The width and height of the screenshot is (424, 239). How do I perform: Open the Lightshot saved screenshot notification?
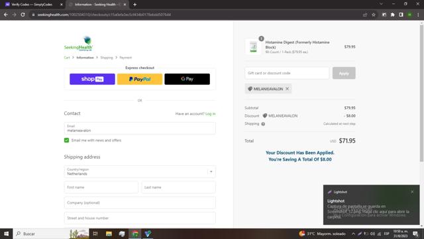(371, 205)
